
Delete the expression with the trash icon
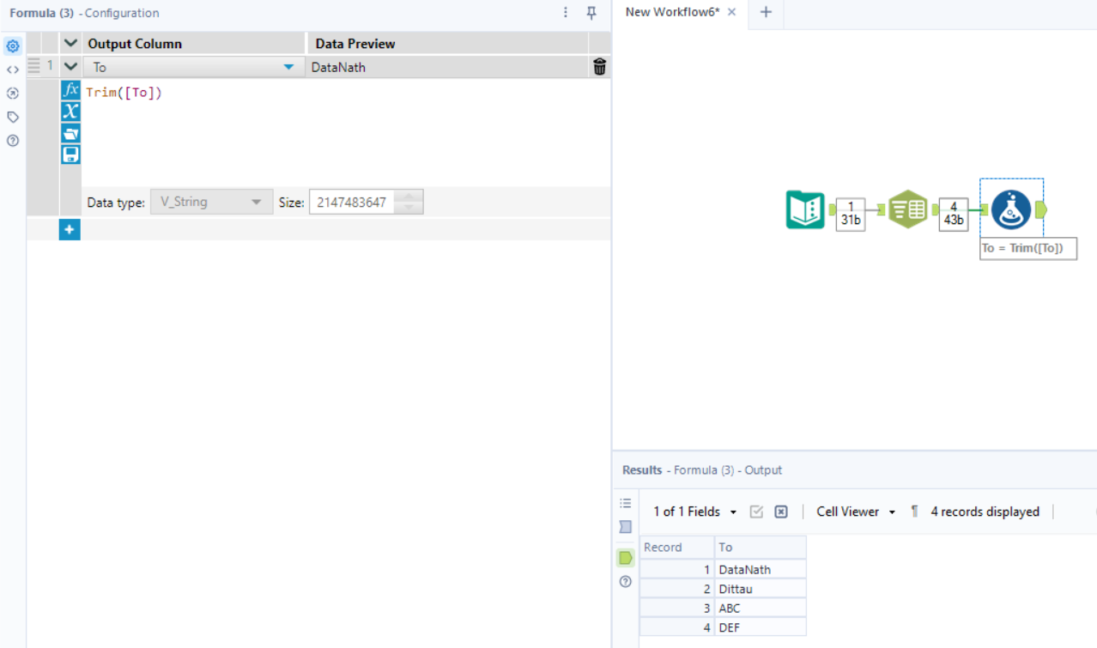tap(598, 66)
